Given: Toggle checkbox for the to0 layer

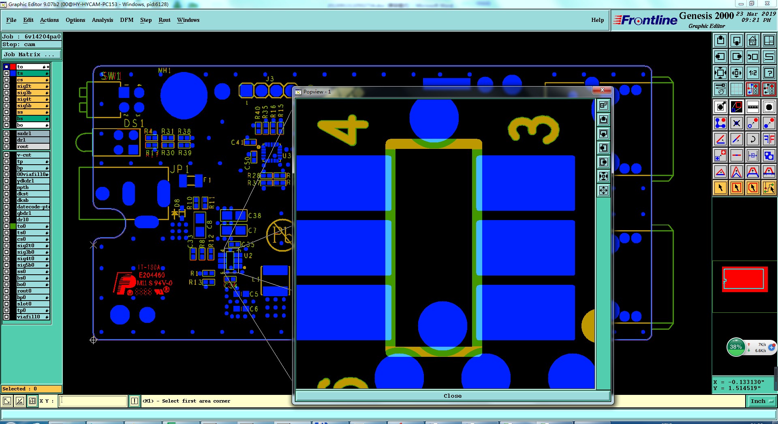Looking at the screenshot, I should (x=6, y=226).
